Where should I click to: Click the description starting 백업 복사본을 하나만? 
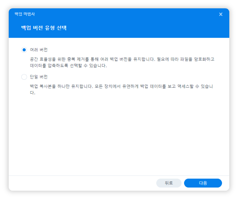click(x=121, y=89)
